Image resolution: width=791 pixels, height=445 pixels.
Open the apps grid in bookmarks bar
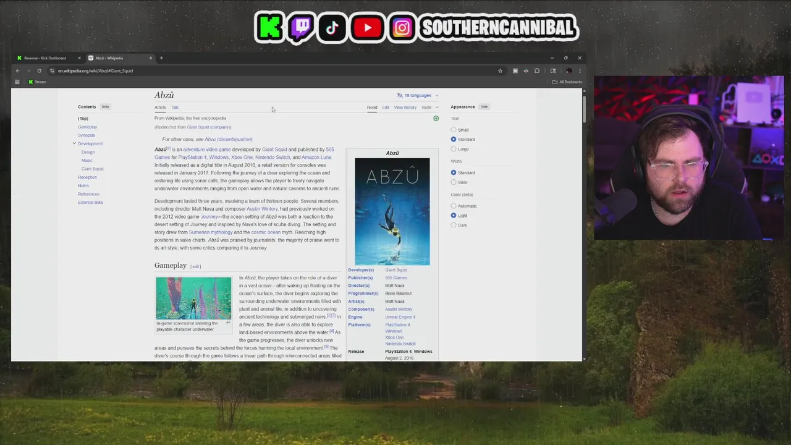pos(17,82)
